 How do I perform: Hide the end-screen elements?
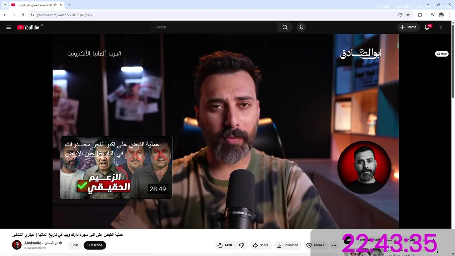[442, 54]
